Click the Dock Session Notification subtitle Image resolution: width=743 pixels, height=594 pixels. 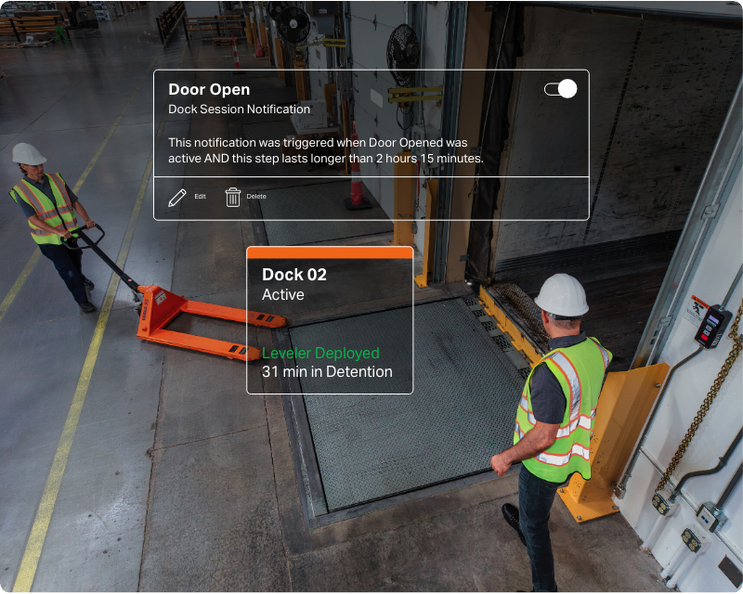click(239, 110)
